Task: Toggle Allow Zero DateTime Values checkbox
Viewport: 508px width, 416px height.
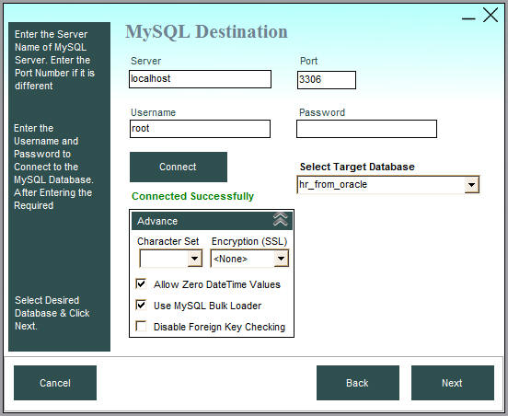Action: pos(141,283)
